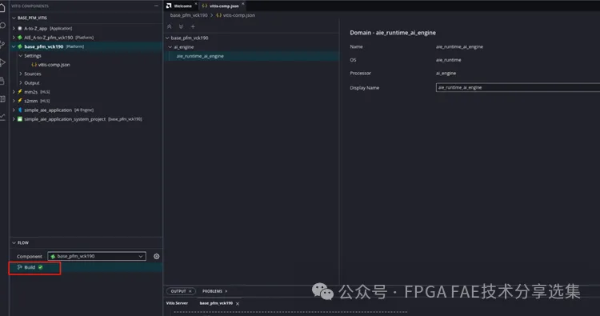
Task: Click the green check status icon next to Build
Action: click(41, 267)
